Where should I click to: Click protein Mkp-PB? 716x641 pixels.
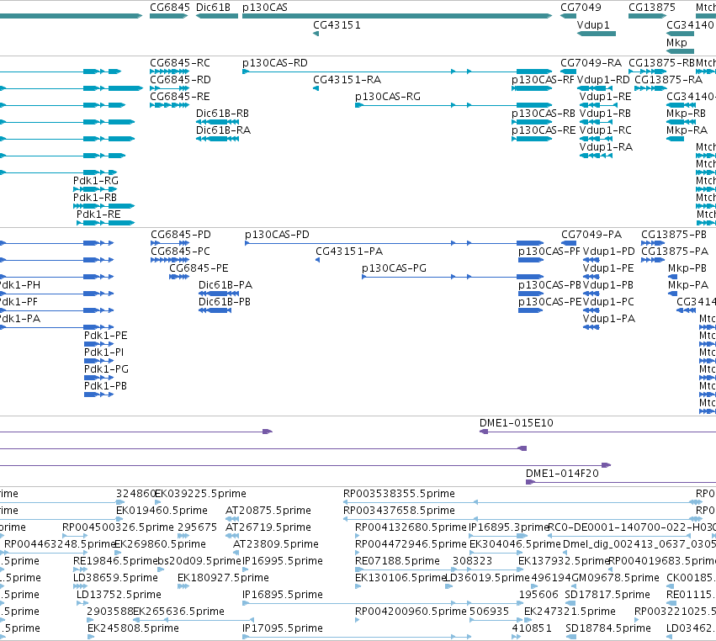click(x=672, y=277)
